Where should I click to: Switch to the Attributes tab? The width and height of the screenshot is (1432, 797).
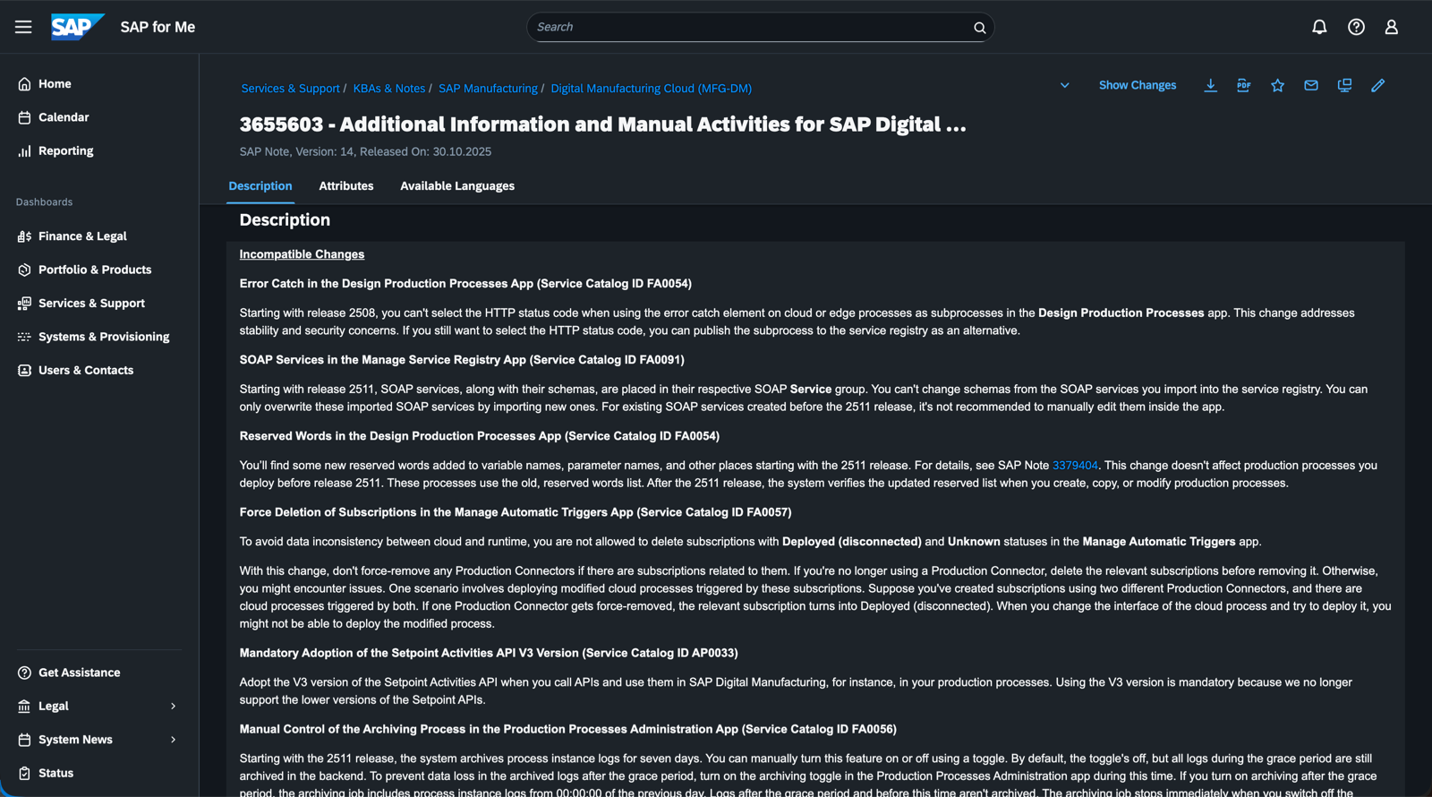(x=346, y=186)
